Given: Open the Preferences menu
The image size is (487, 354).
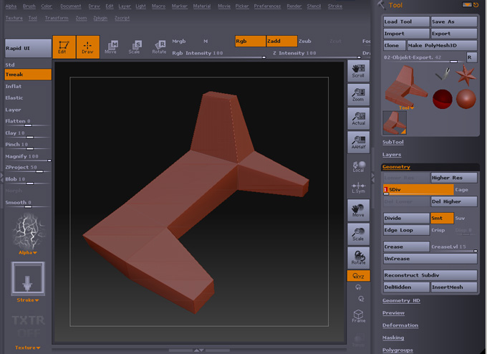Looking at the screenshot, I should [267, 6].
